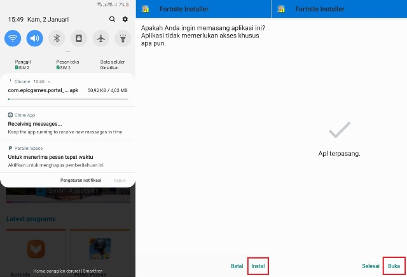The height and width of the screenshot is (277, 407).
Task: Select Data seluler Dimatikan option
Action: coord(113,65)
